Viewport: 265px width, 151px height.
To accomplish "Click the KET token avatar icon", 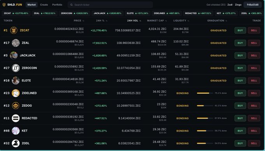I will tap(16, 131).
